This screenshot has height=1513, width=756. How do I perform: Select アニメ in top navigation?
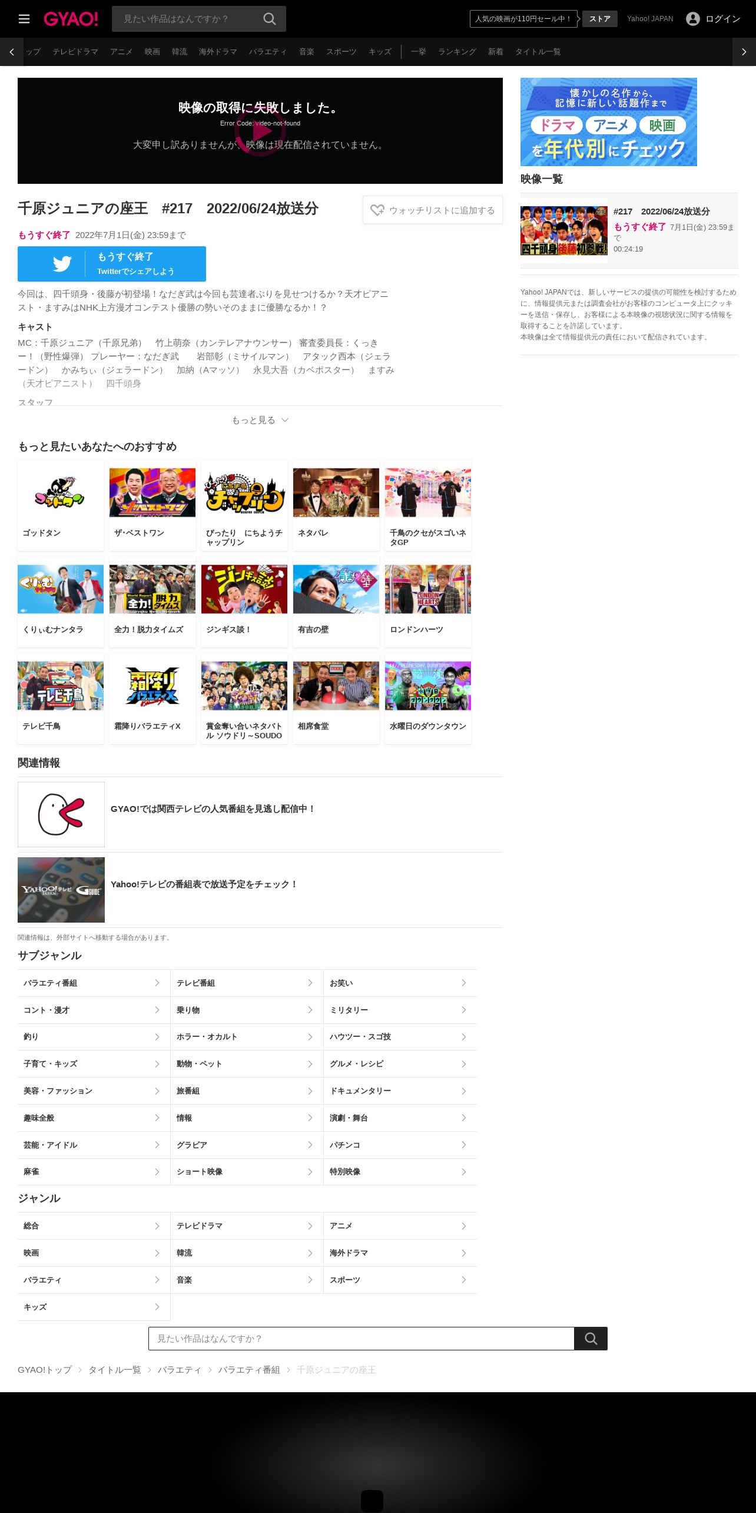[x=121, y=52]
